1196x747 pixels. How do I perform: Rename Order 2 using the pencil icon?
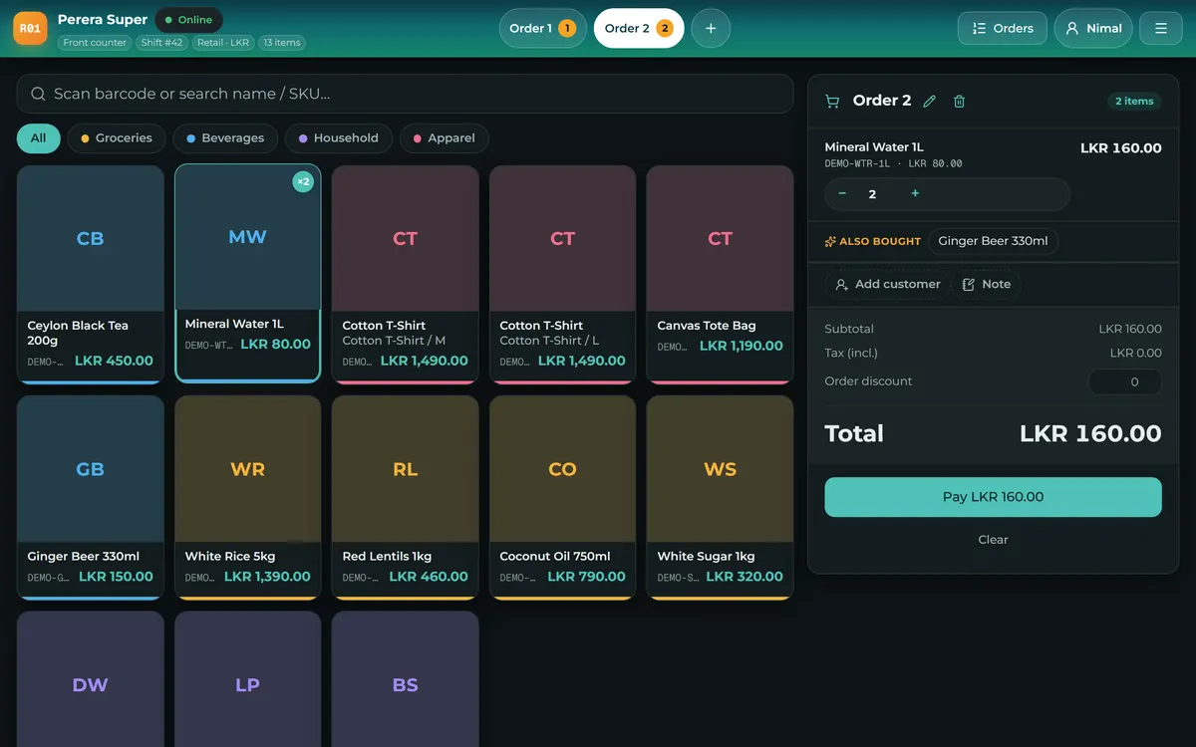930,101
